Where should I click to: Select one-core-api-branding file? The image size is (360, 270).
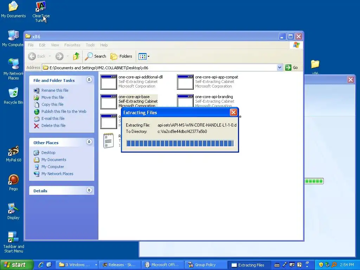(205, 101)
